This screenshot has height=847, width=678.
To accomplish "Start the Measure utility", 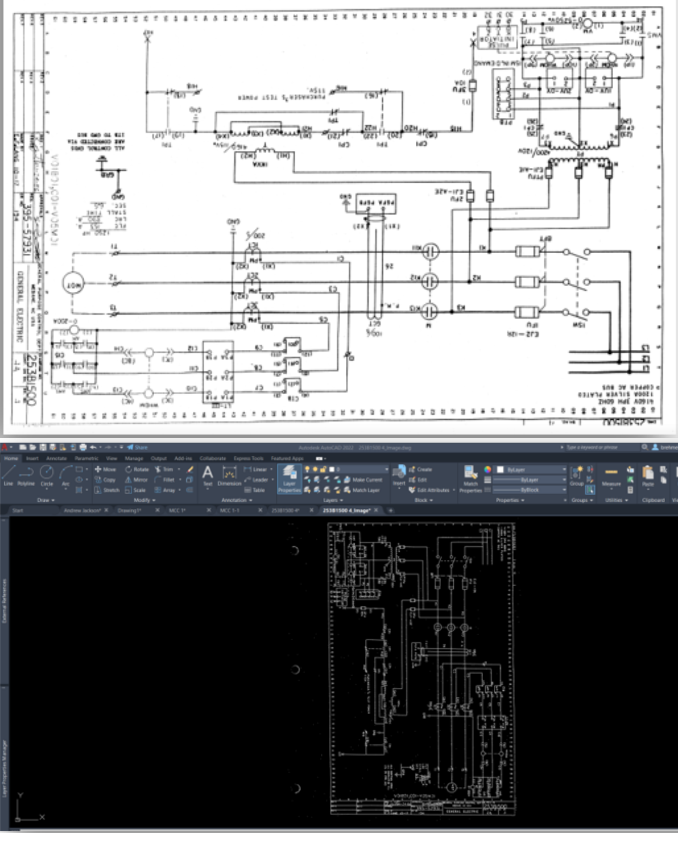I will pyautogui.click(x=611, y=476).
